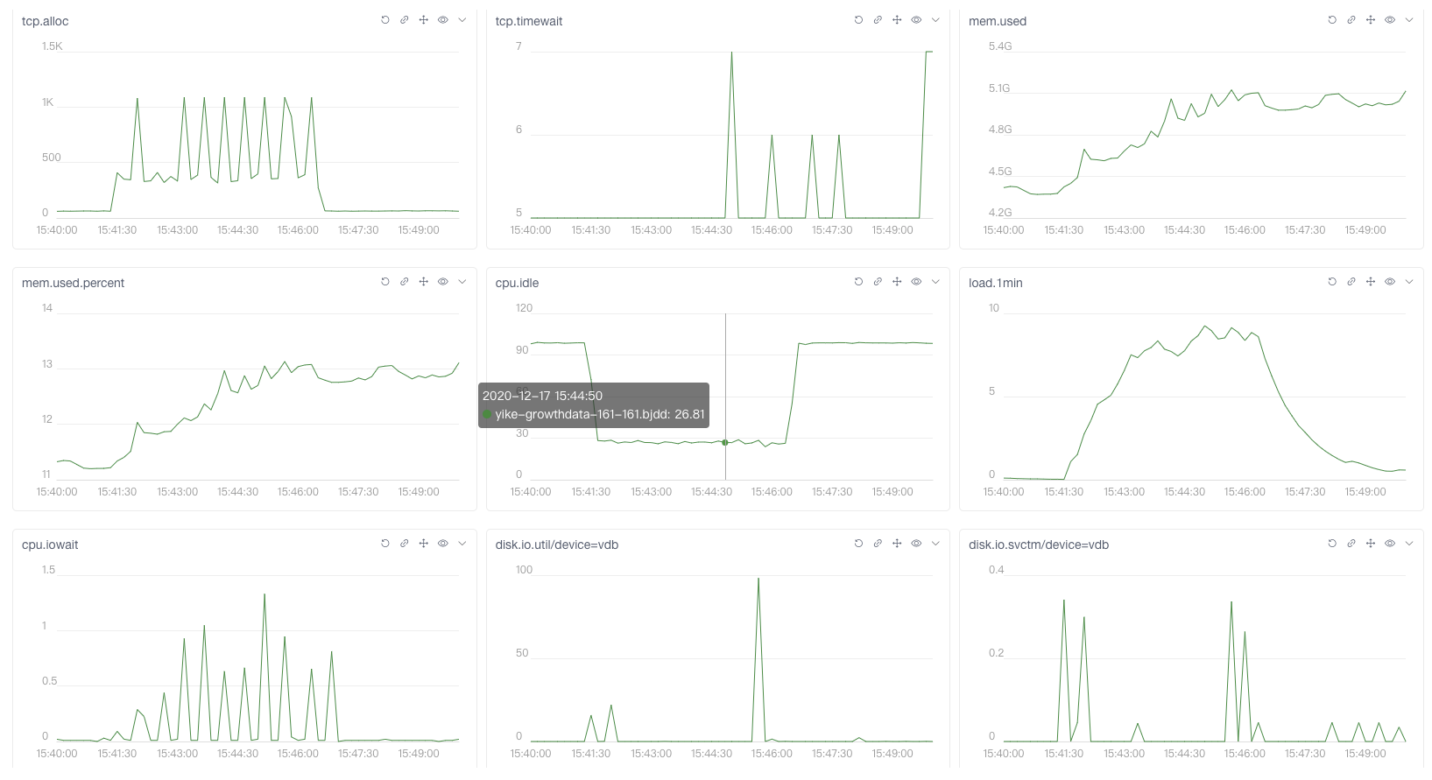The height and width of the screenshot is (780, 1432).
Task: Click move icon on load.1min panel
Action: 1371,282
